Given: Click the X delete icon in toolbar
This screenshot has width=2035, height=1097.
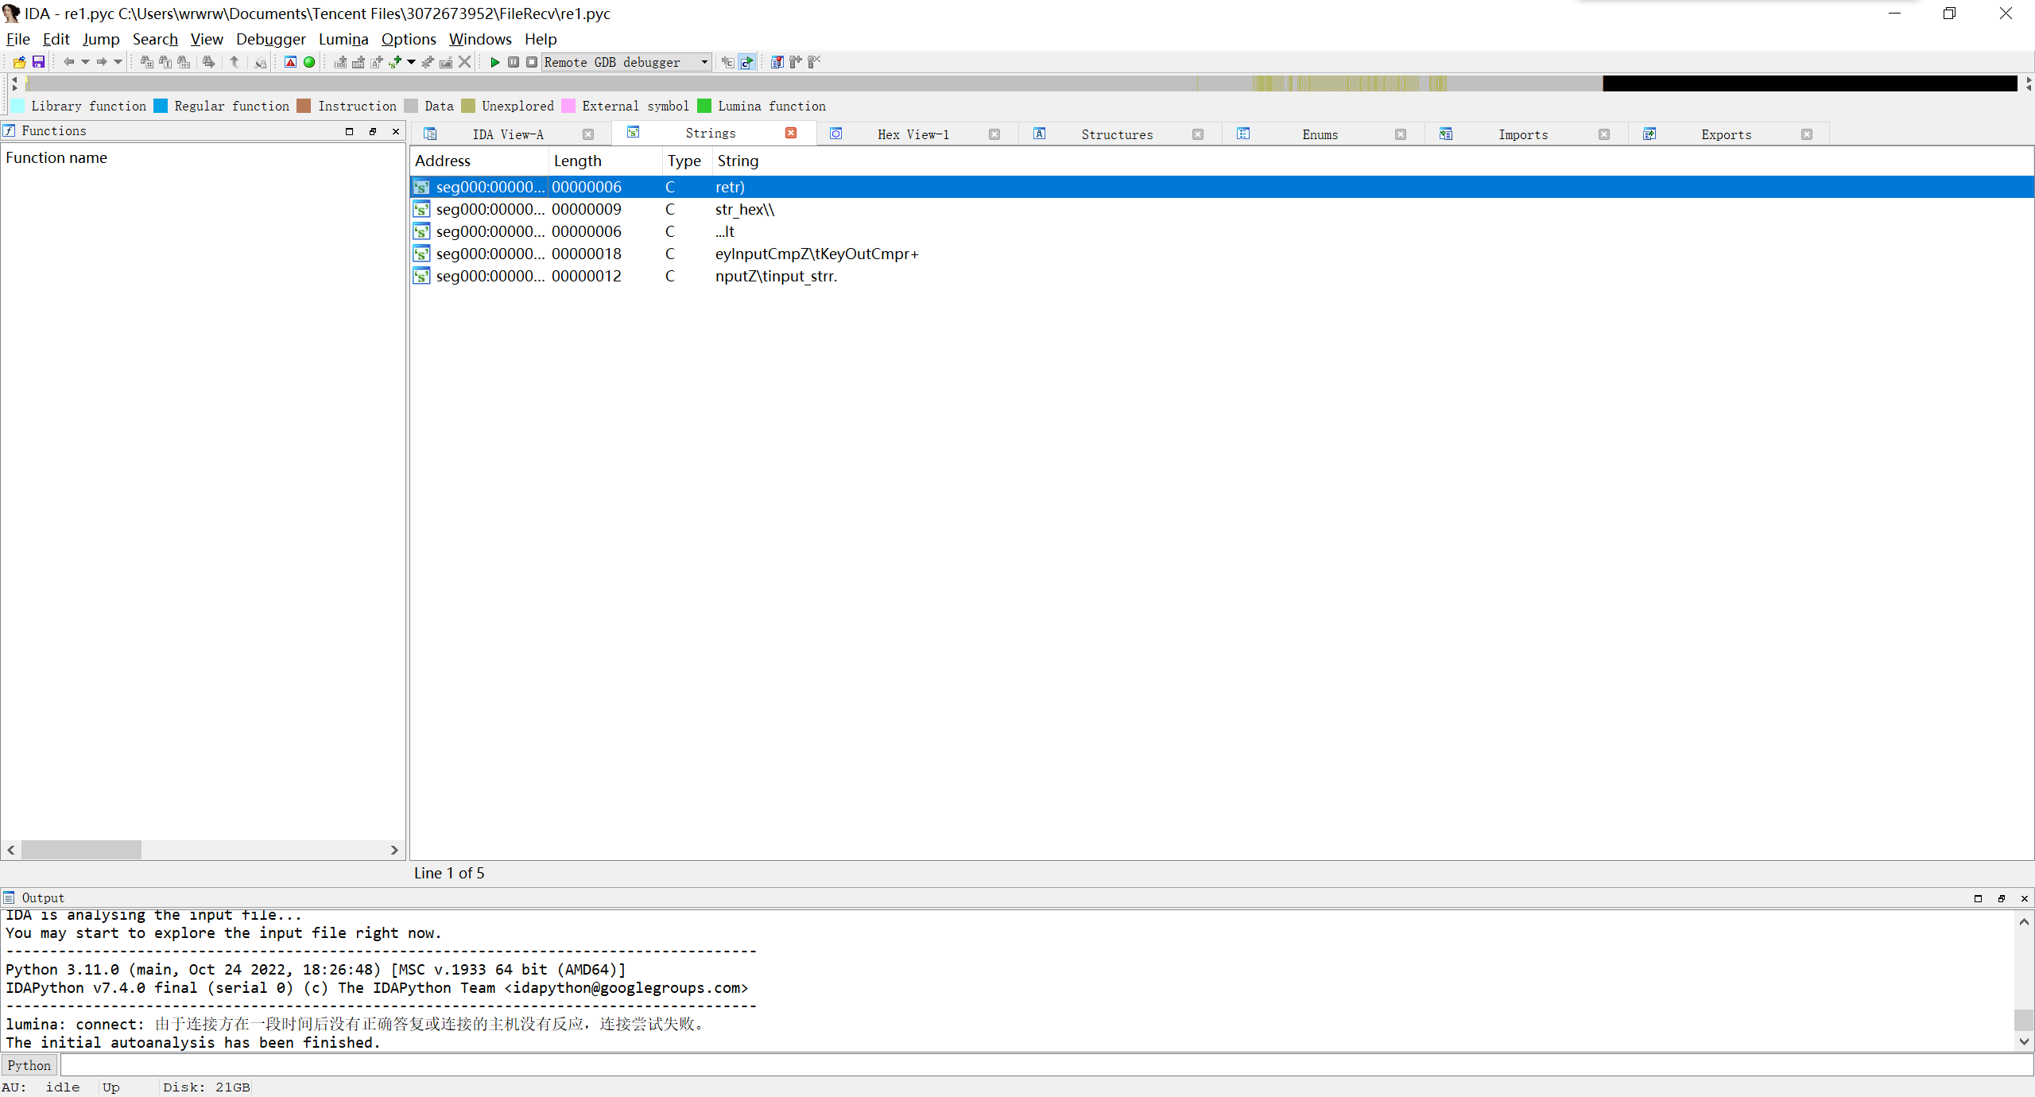Looking at the screenshot, I should (465, 62).
